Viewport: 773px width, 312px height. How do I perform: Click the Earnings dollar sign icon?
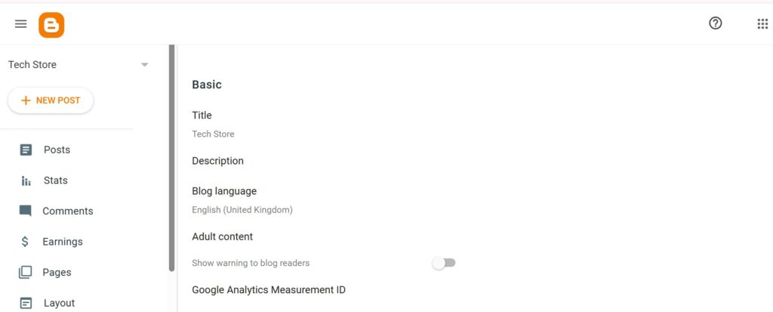pyautogui.click(x=26, y=242)
